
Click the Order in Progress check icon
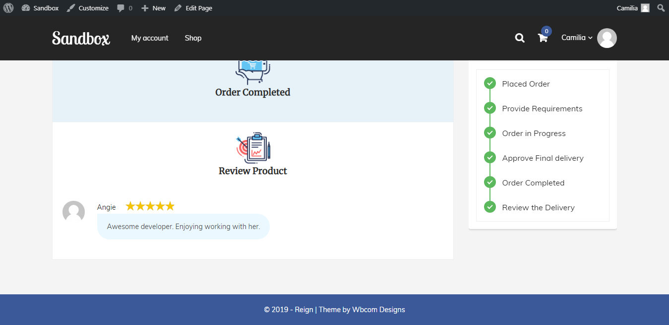pos(490,133)
